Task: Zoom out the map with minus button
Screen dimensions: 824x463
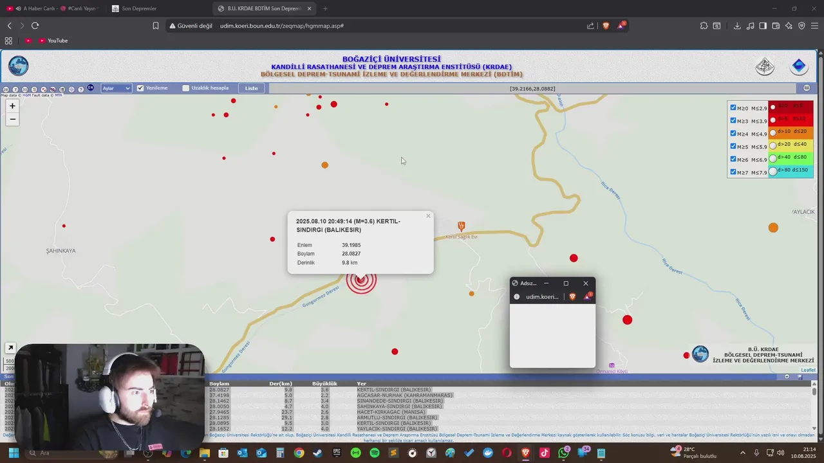Action: (12, 119)
